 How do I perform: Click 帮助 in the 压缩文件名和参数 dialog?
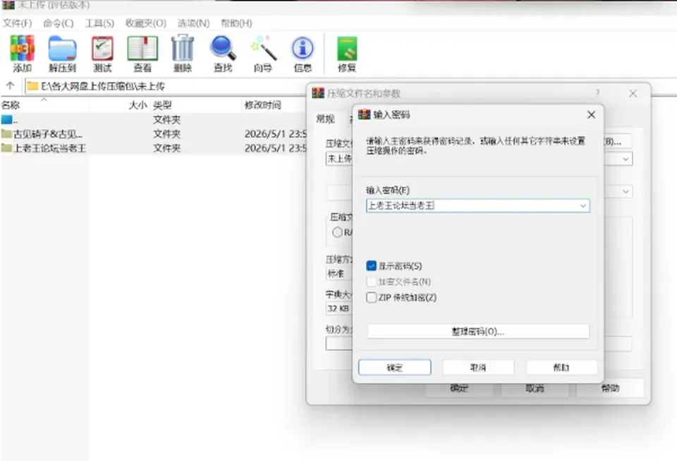(609, 388)
